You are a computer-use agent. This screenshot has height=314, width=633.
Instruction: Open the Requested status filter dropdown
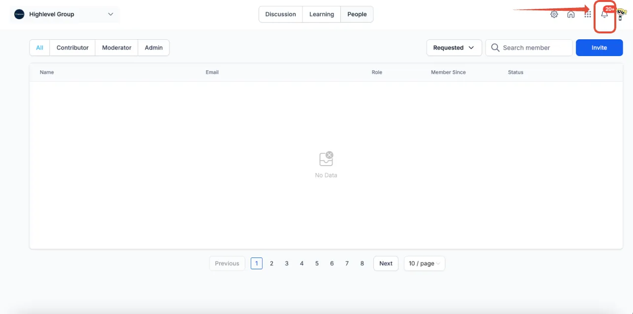pyautogui.click(x=454, y=48)
